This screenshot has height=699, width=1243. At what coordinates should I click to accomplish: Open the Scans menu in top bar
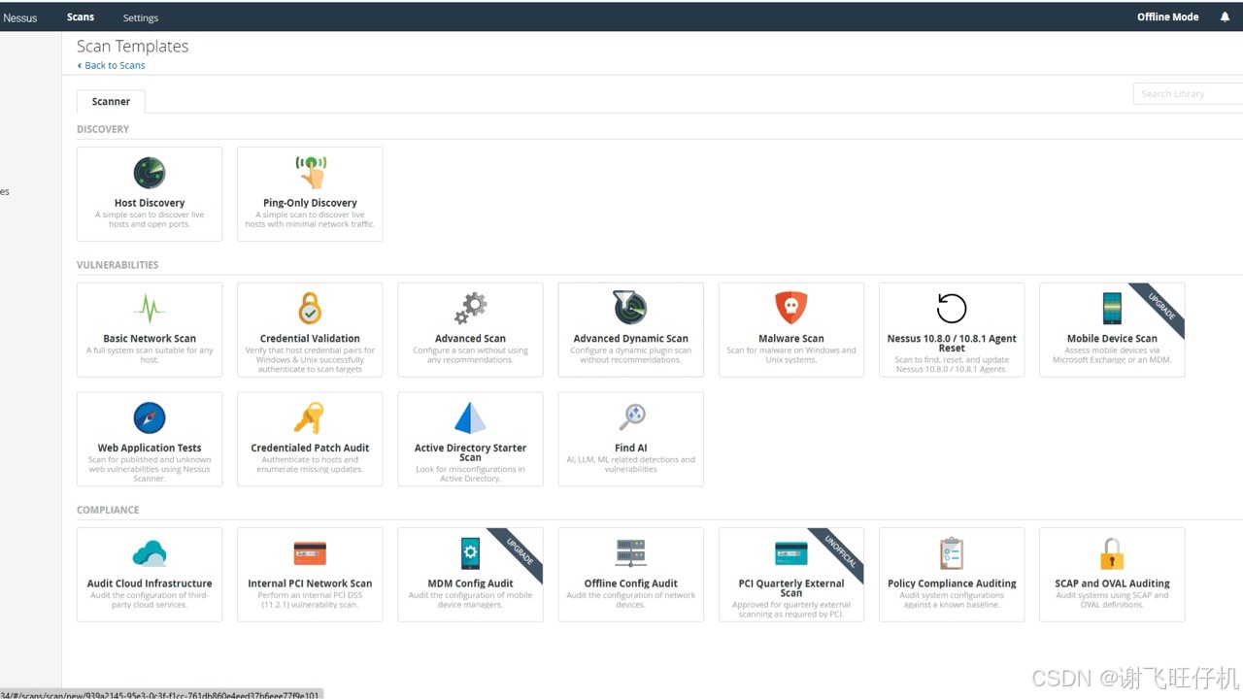[x=81, y=17]
